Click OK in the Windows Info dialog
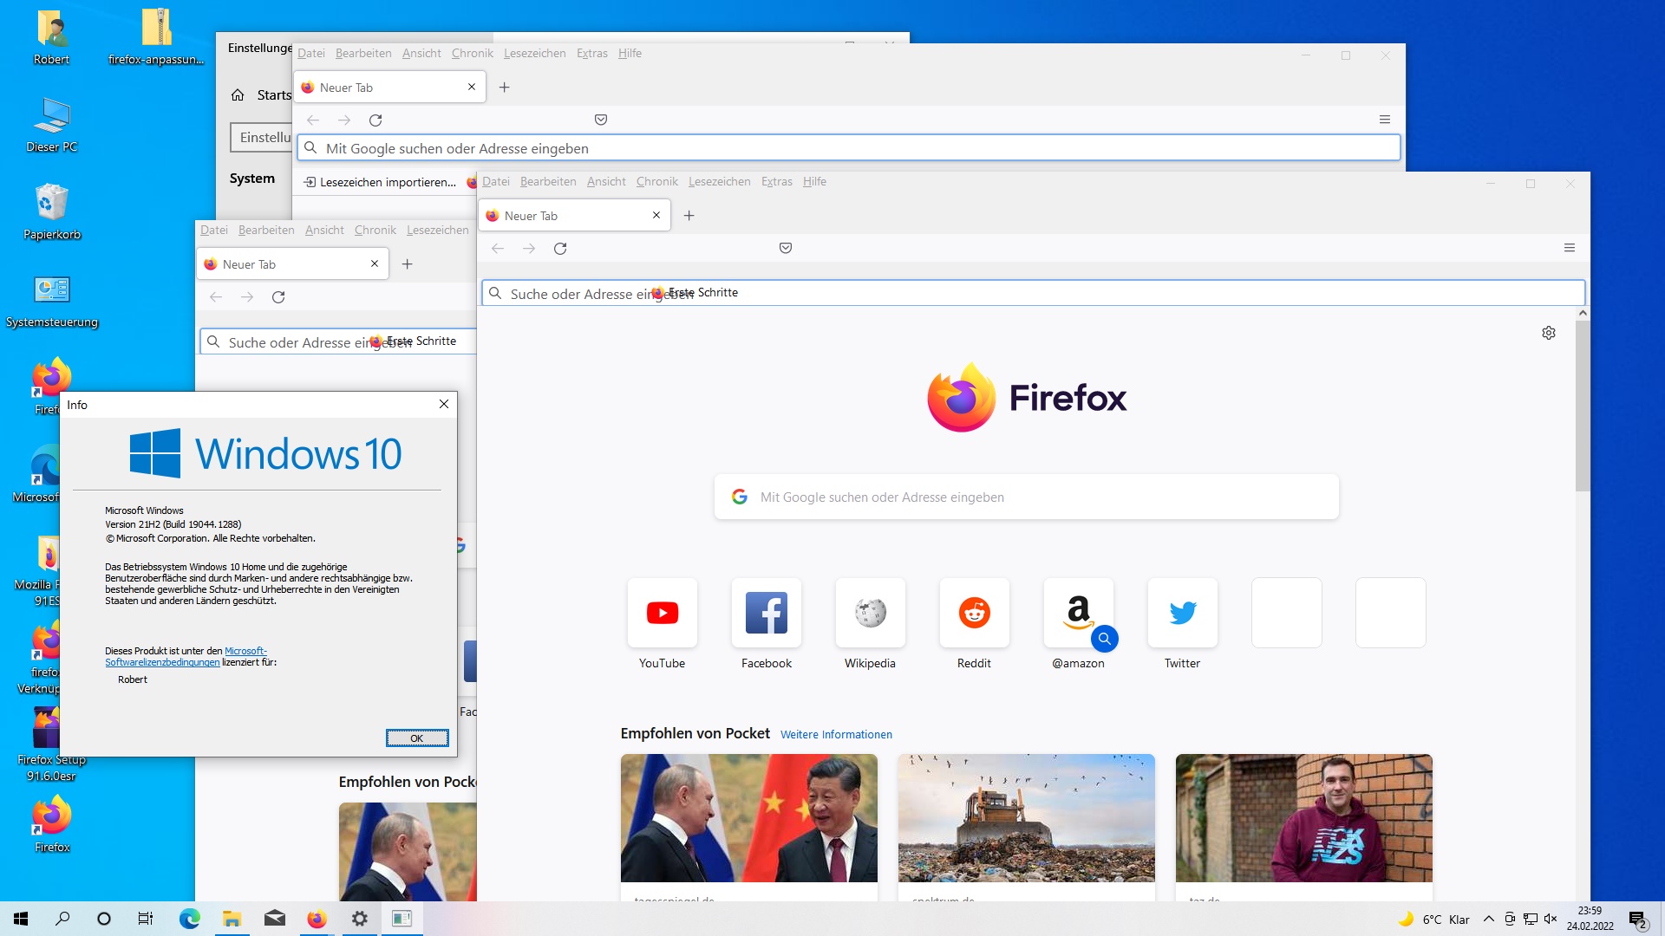The height and width of the screenshot is (936, 1665). (417, 738)
